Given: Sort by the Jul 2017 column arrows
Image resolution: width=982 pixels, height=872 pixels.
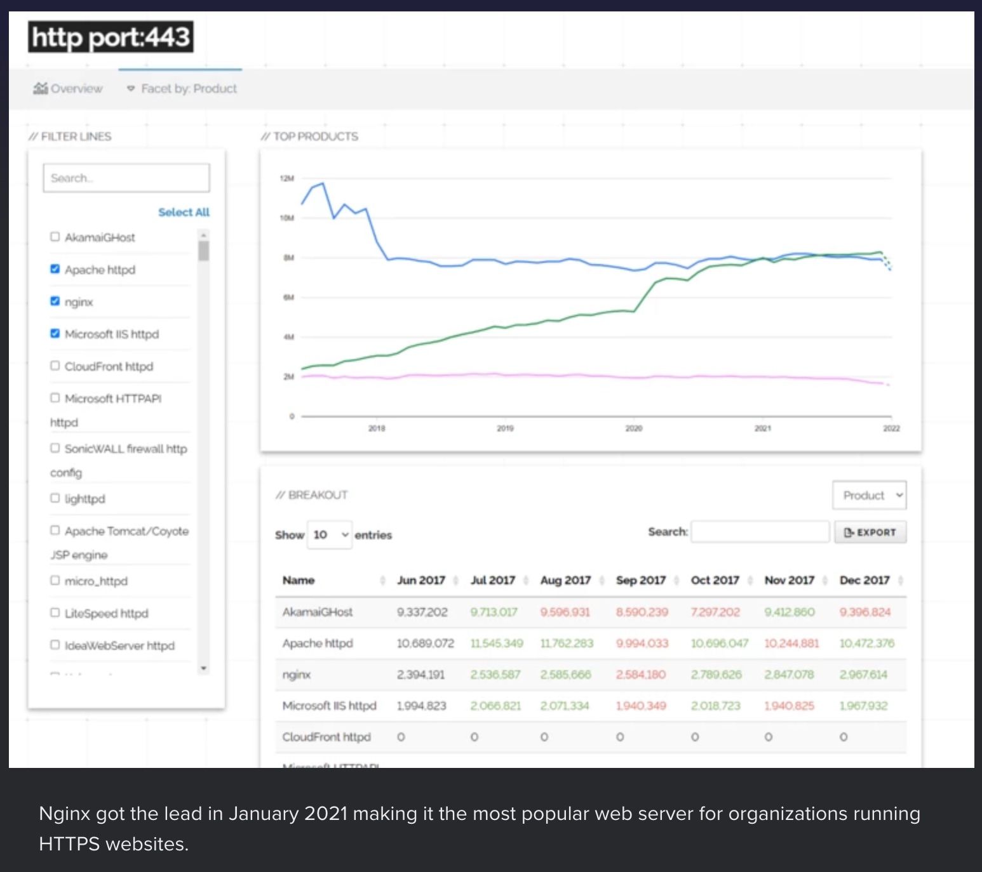Looking at the screenshot, I should click(x=526, y=581).
